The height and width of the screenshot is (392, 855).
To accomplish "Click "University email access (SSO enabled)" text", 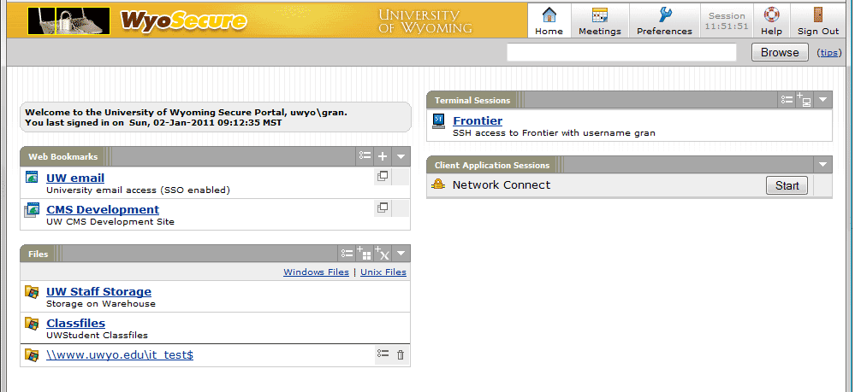I will pos(138,190).
